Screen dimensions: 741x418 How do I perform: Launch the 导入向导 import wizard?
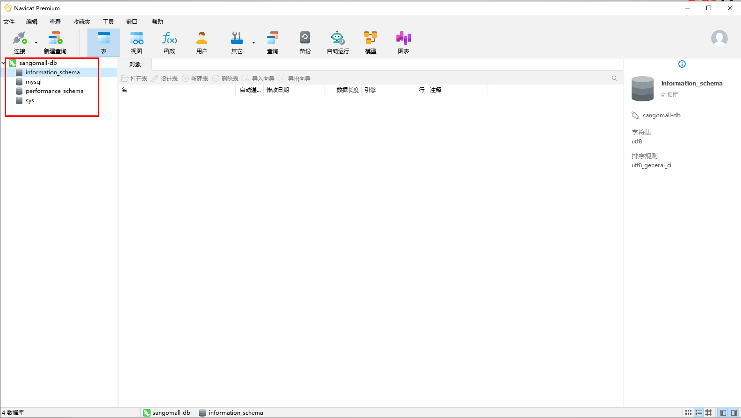(x=259, y=78)
